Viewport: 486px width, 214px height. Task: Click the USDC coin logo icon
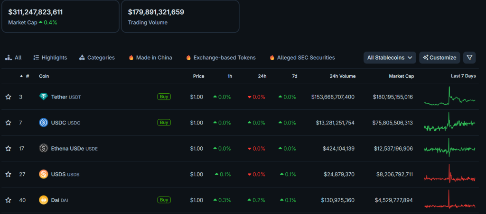click(x=43, y=123)
